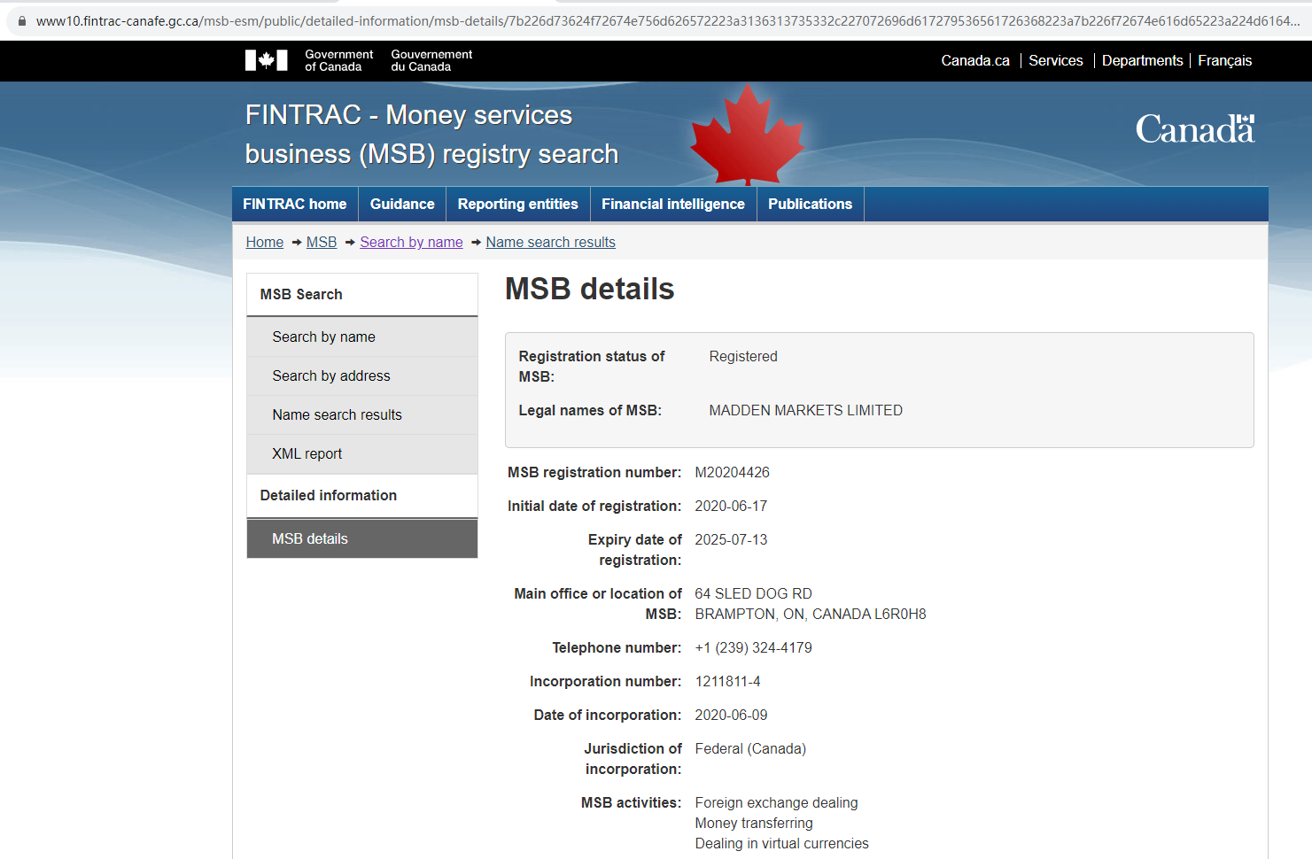Image resolution: width=1312 pixels, height=859 pixels.
Task: Click initial registration date 2020-06-17
Action: click(731, 506)
